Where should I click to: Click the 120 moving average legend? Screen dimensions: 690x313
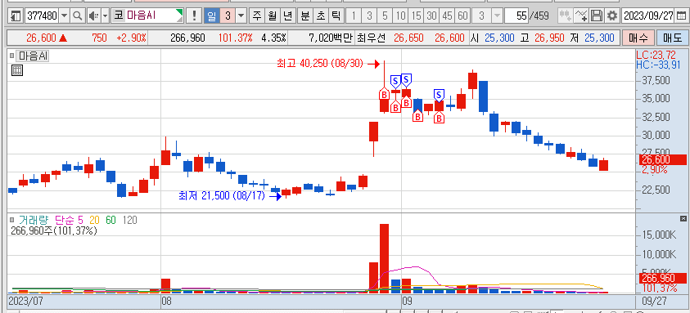[x=130, y=220]
